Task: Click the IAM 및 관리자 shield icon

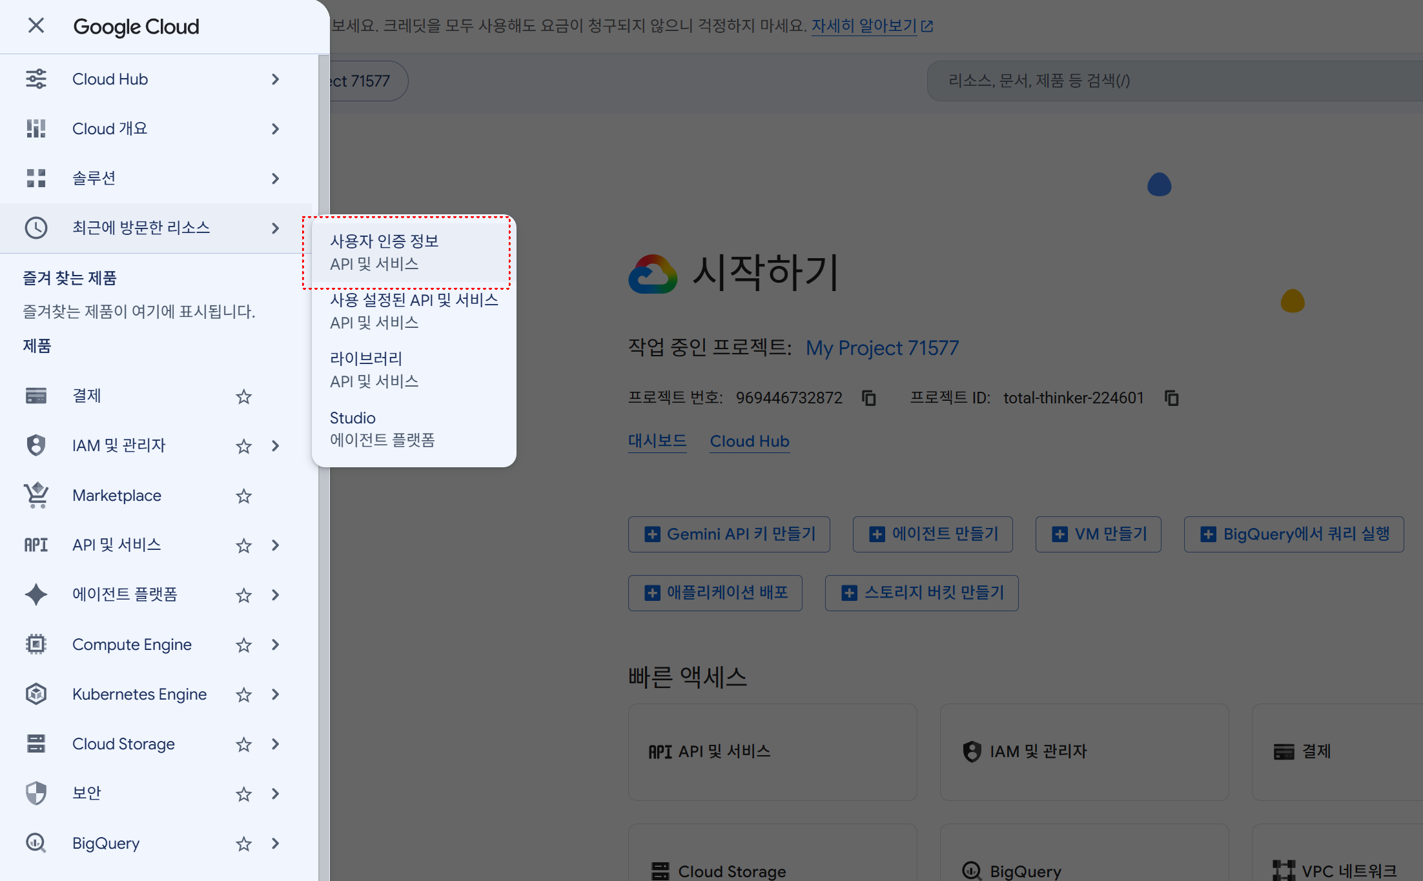Action: (x=36, y=445)
